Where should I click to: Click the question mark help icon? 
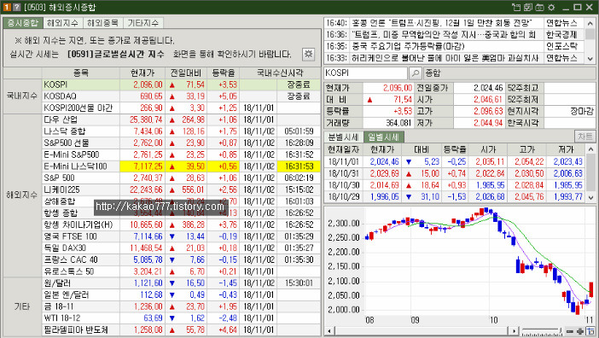pos(16,7)
